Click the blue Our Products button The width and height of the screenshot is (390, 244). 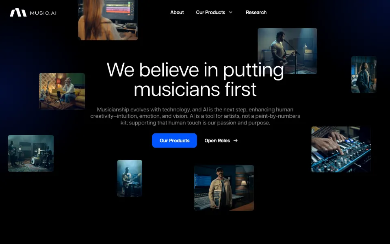click(x=174, y=140)
